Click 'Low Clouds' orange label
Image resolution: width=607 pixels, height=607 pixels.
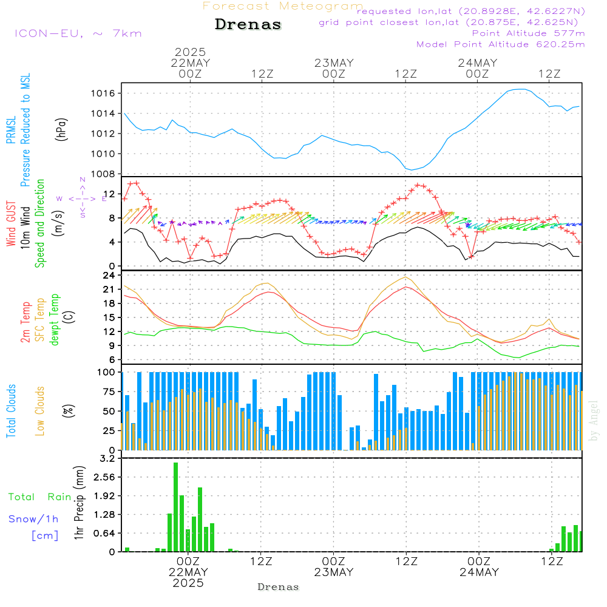[x=39, y=411]
